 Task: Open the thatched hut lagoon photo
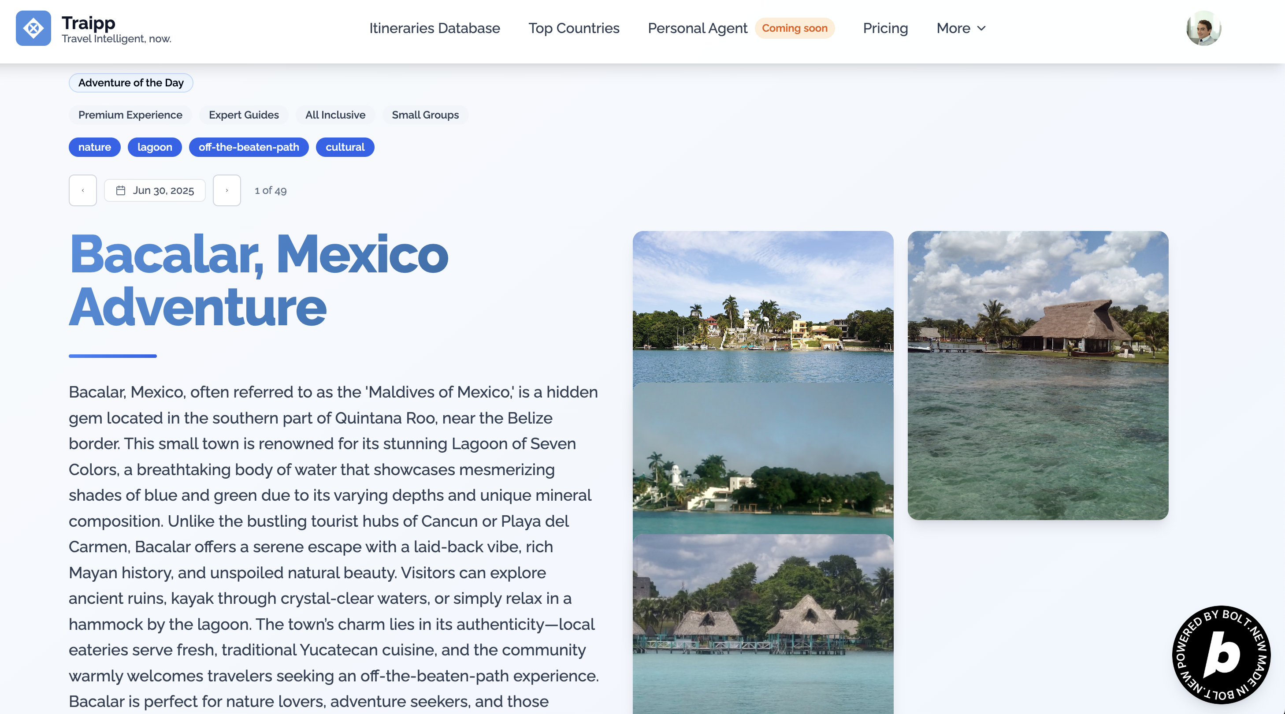click(1038, 375)
